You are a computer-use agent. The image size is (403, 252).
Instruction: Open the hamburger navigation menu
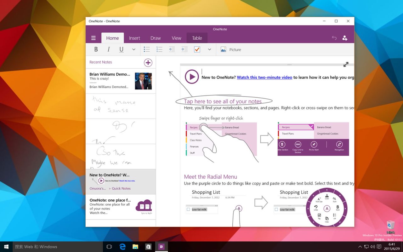[x=93, y=38]
